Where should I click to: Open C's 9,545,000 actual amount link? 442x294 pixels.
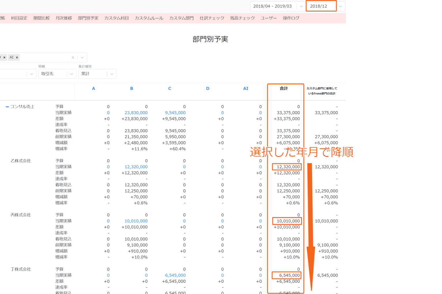(x=175, y=113)
